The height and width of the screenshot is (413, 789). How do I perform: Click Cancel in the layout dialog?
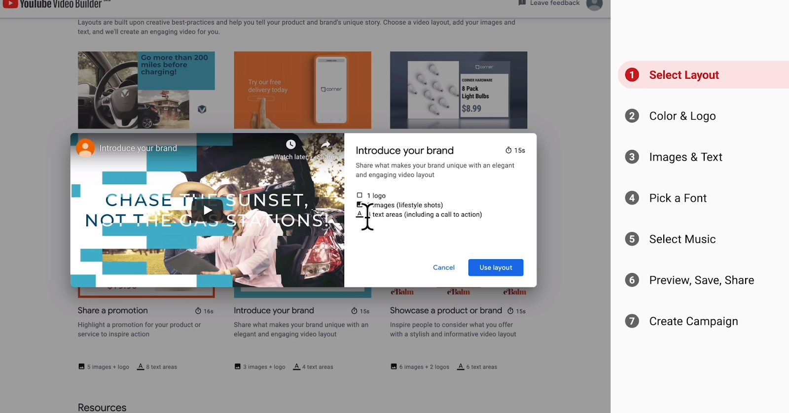pos(444,268)
